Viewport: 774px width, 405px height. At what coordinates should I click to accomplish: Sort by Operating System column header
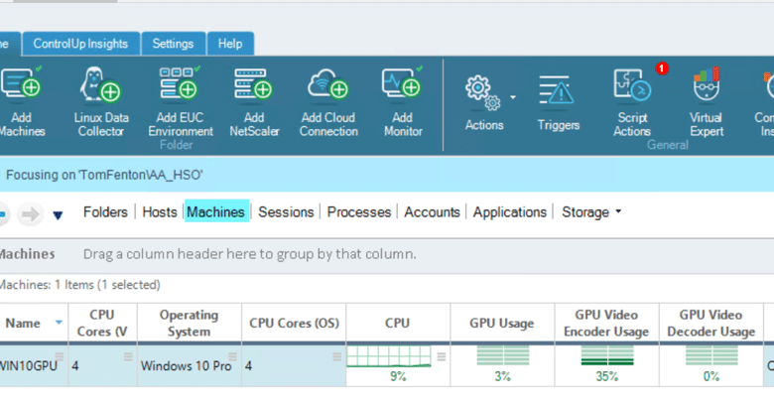point(190,323)
